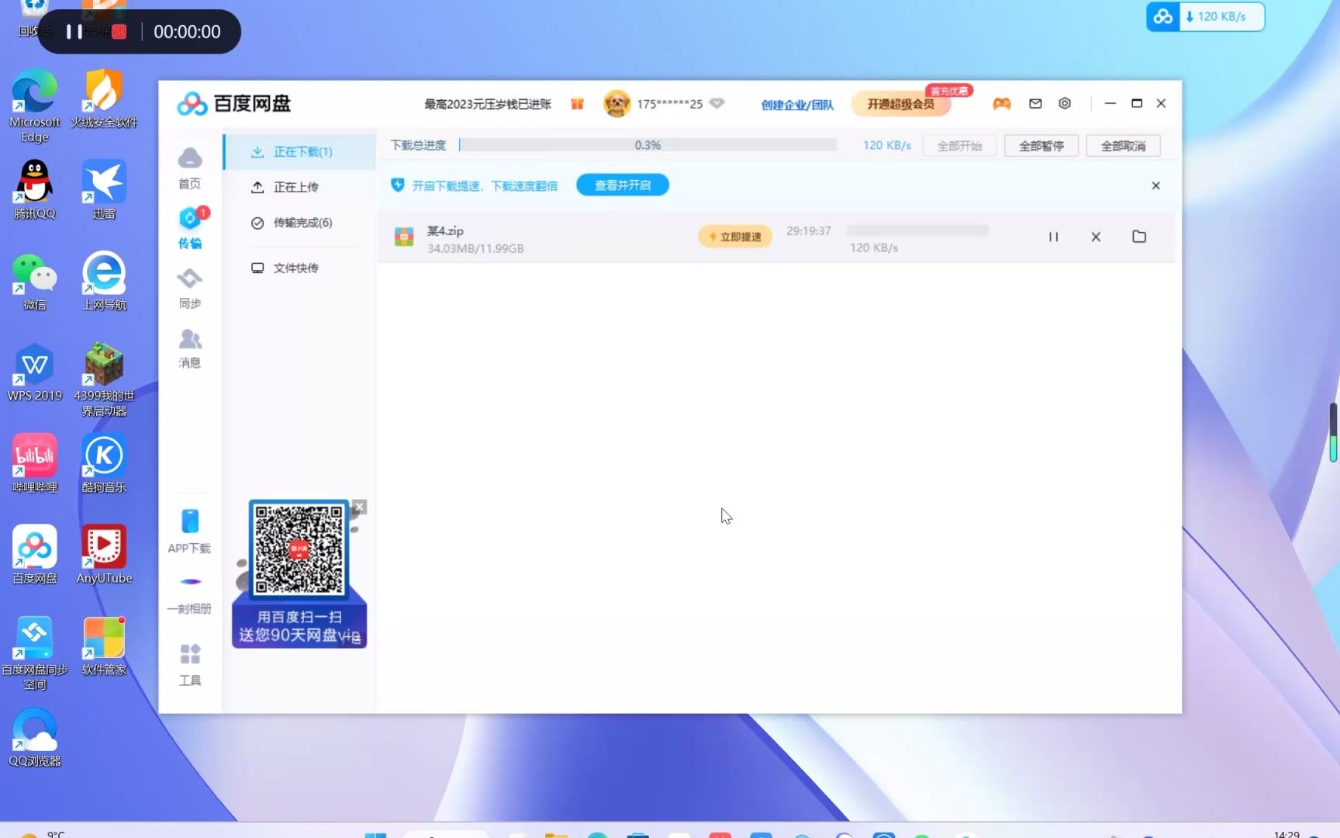Click the 某4.zip file type icon
1340x838 pixels.
[404, 237]
